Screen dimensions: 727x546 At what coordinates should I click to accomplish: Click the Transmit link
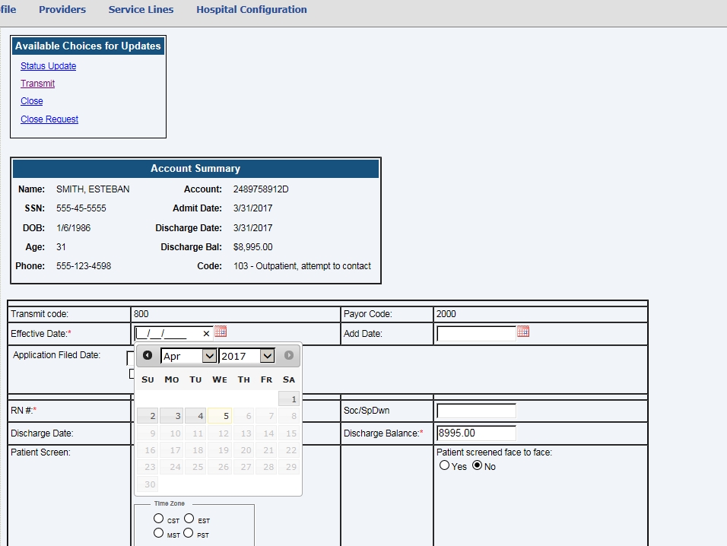37,84
